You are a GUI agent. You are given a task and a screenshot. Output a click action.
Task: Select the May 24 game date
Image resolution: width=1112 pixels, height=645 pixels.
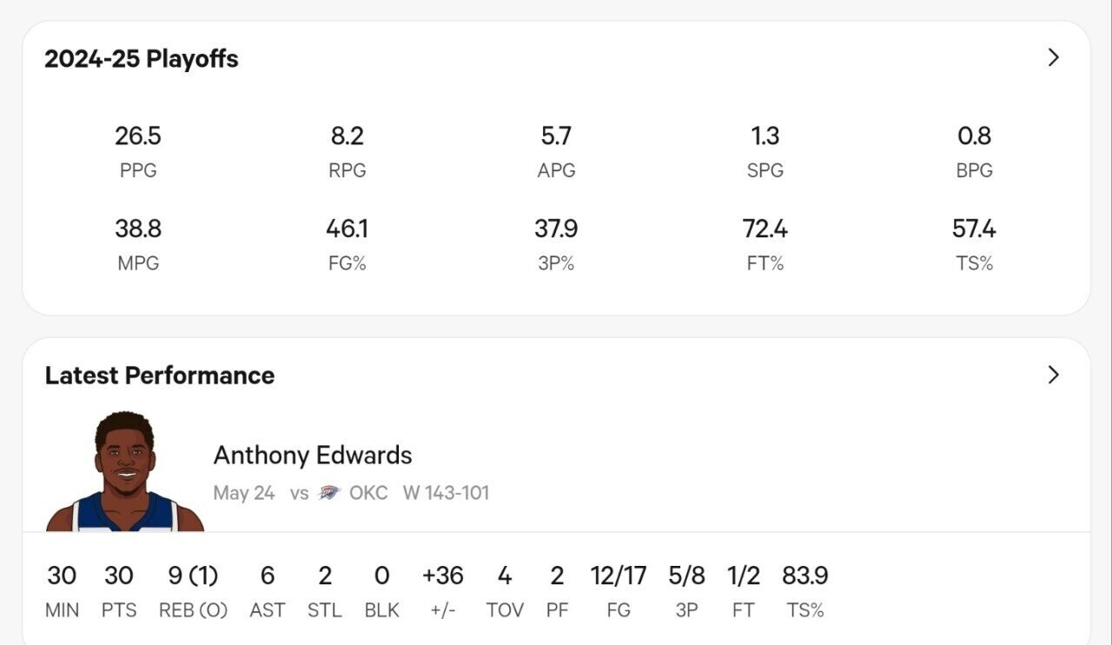pyautogui.click(x=244, y=493)
